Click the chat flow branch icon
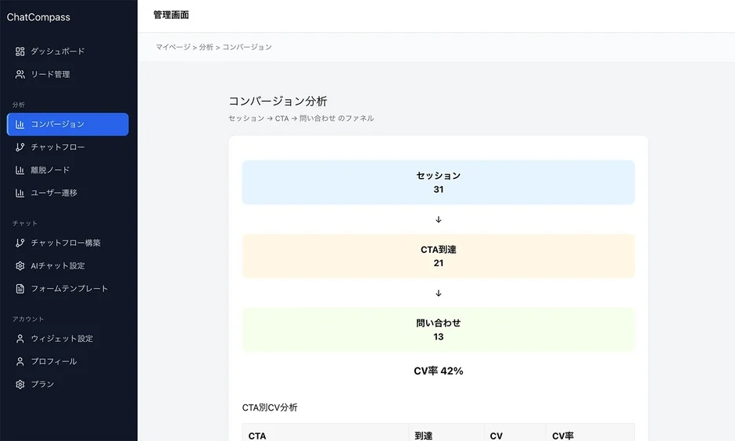 (20, 147)
